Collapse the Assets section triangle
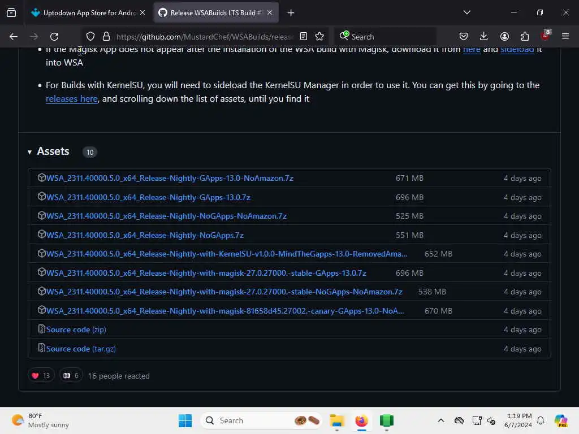This screenshot has width=579, height=434. tap(29, 152)
